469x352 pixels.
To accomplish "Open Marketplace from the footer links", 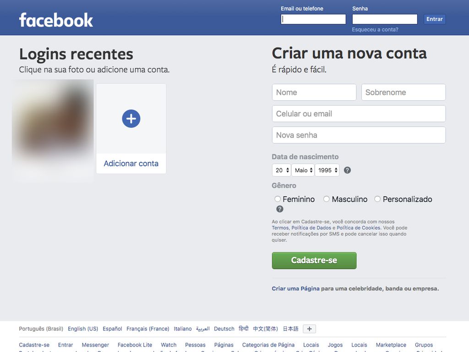I will point(391,345).
